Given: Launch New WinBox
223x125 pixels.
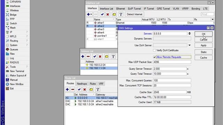Looking at the screenshot, I should click(x=16, y=84).
